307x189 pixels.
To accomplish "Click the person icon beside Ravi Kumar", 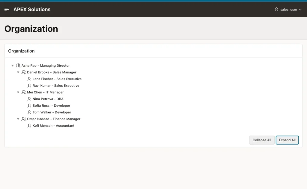I will point(29,86).
